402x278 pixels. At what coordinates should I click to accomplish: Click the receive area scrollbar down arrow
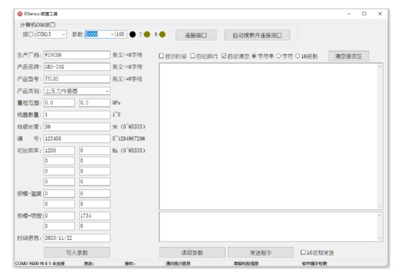pos(380,206)
